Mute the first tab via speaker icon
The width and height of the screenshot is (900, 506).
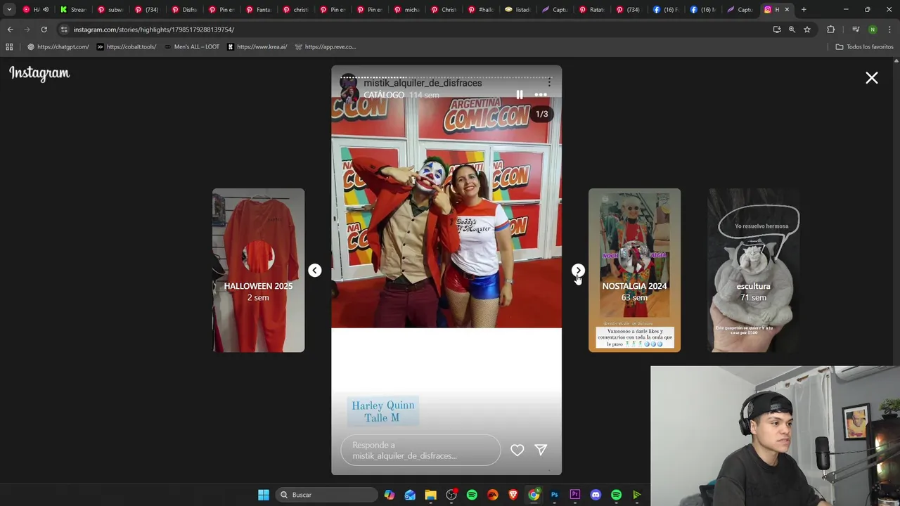coord(46,10)
